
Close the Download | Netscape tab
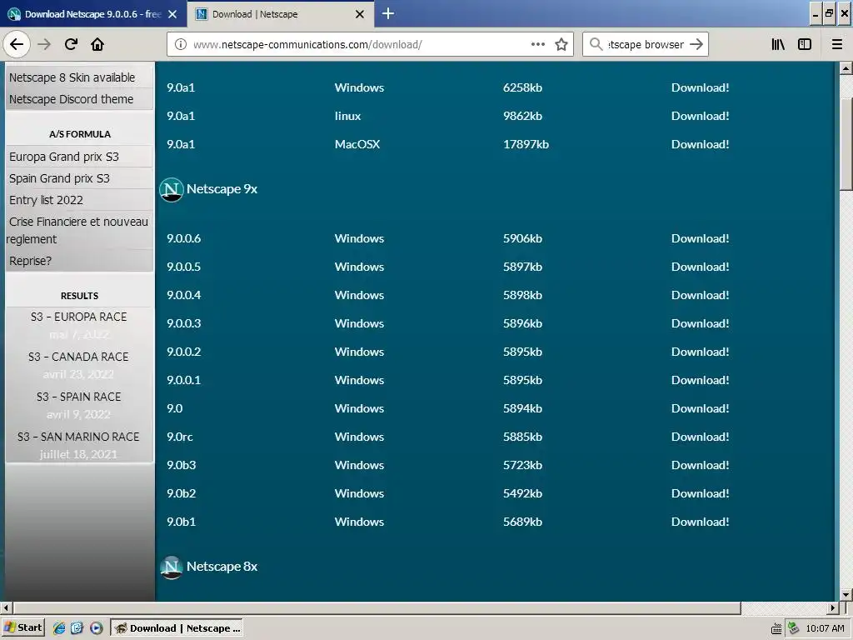coord(360,14)
